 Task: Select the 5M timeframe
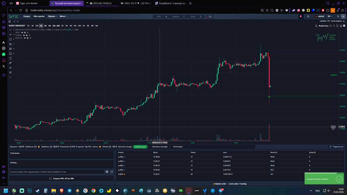49,26
